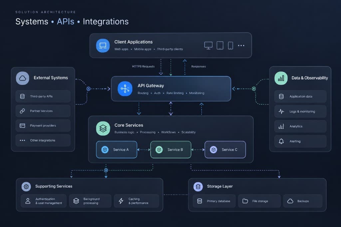Click the three-dot icon in Client Applications
341x227 pixels.
(x=241, y=46)
